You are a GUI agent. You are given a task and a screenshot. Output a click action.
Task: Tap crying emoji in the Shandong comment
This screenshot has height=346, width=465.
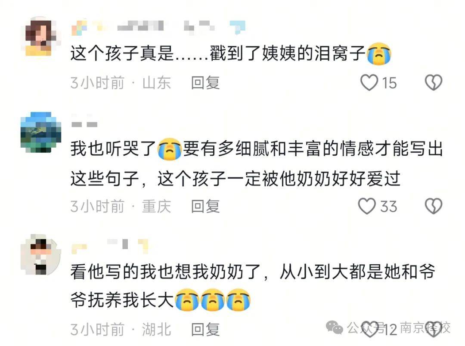pyautogui.click(x=379, y=54)
